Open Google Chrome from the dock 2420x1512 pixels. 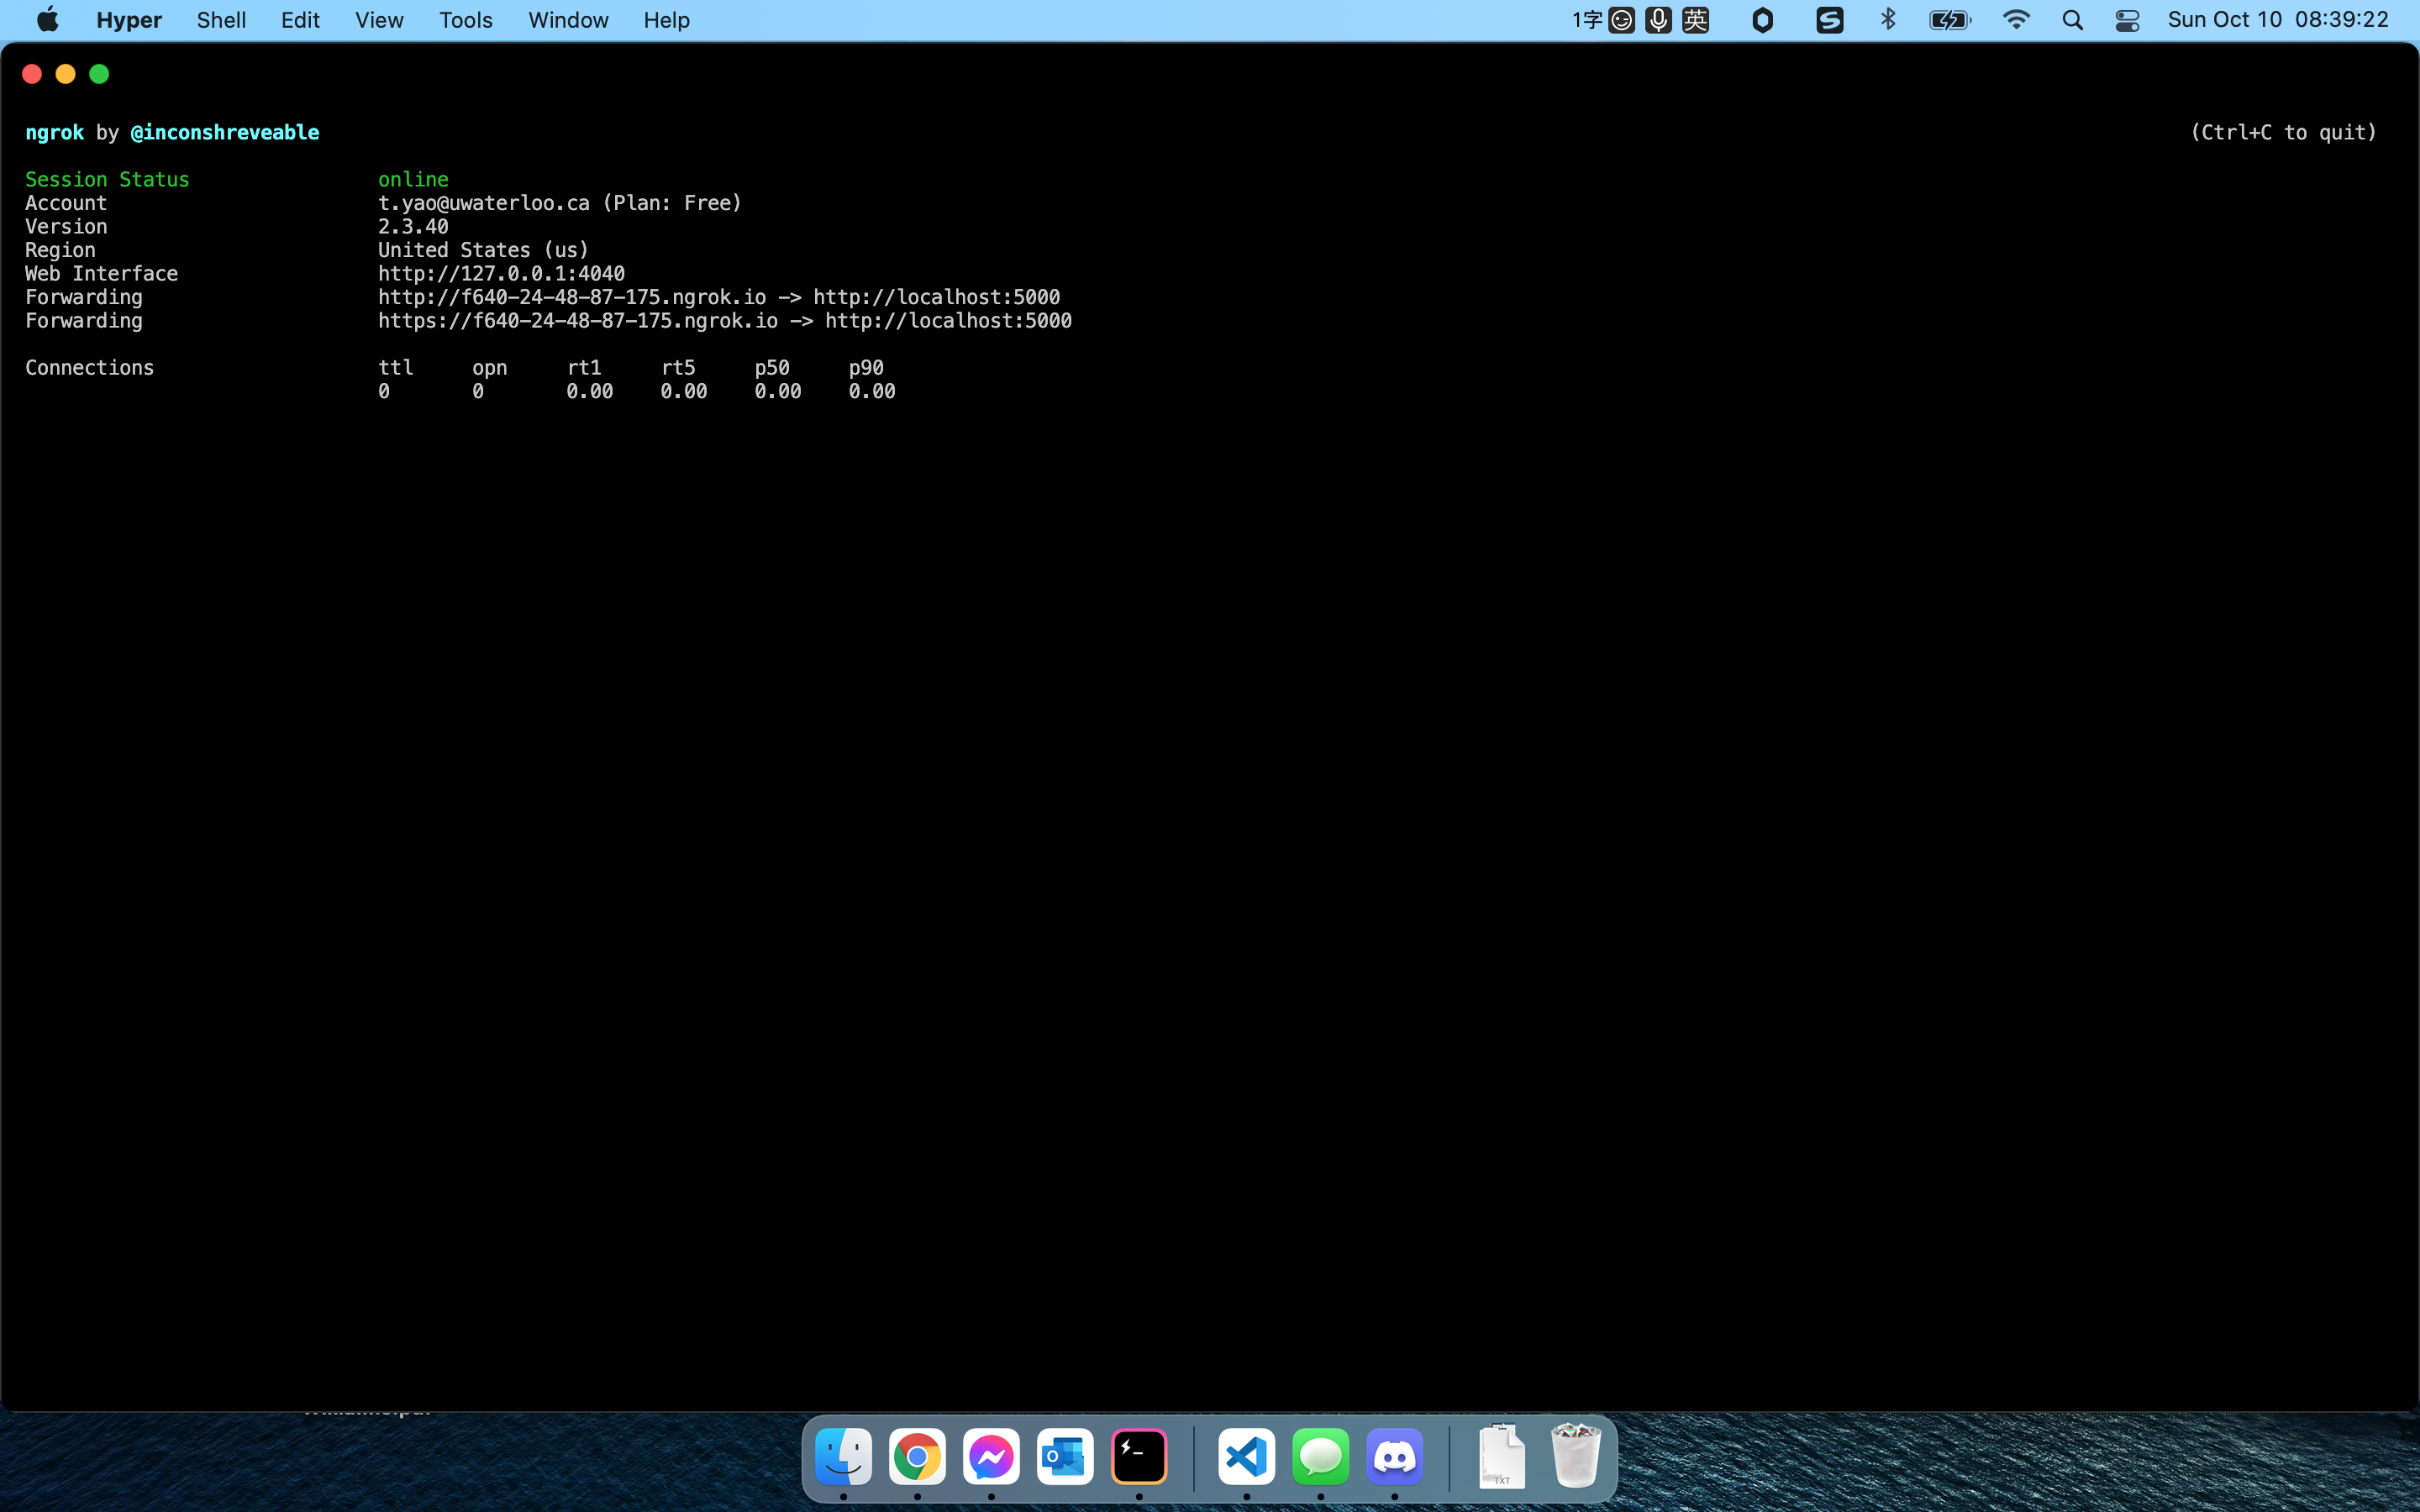coord(917,1457)
